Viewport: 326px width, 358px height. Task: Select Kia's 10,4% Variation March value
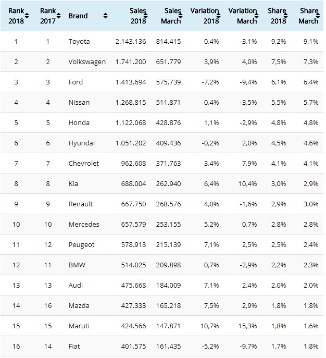tap(246, 183)
